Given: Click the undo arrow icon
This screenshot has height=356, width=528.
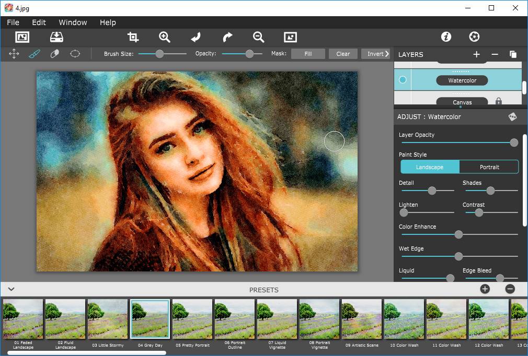Looking at the screenshot, I should pyautogui.click(x=196, y=37).
